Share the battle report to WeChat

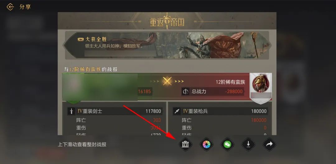click(x=227, y=144)
